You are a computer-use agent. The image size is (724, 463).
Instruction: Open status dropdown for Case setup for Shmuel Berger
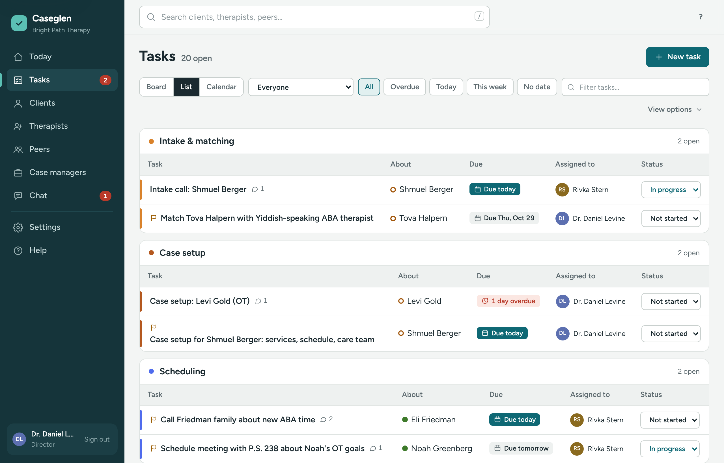coord(671,334)
